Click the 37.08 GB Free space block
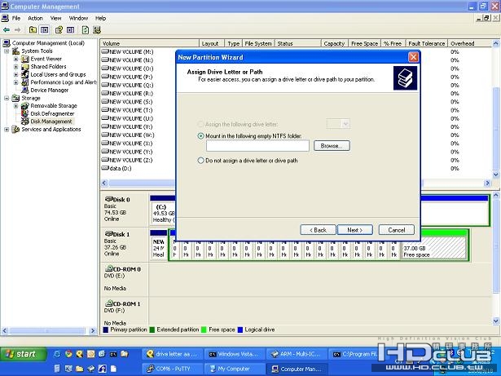Image resolution: width=501 pixels, height=376 pixels. click(x=433, y=248)
